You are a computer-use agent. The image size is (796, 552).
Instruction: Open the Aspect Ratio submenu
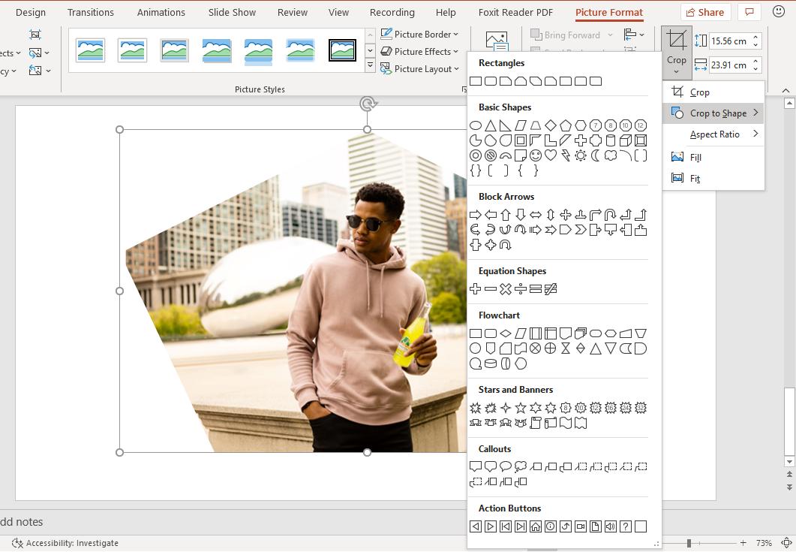[714, 134]
